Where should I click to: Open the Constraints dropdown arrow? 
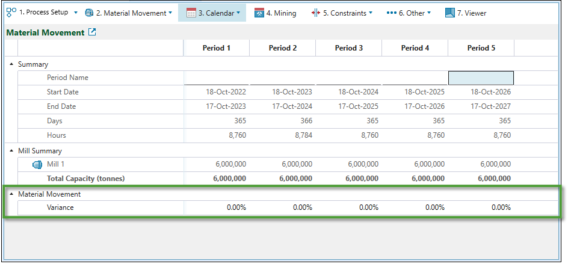coord(370,13)
